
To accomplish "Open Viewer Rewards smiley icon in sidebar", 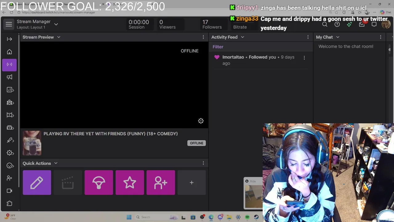I will point(10,166).
